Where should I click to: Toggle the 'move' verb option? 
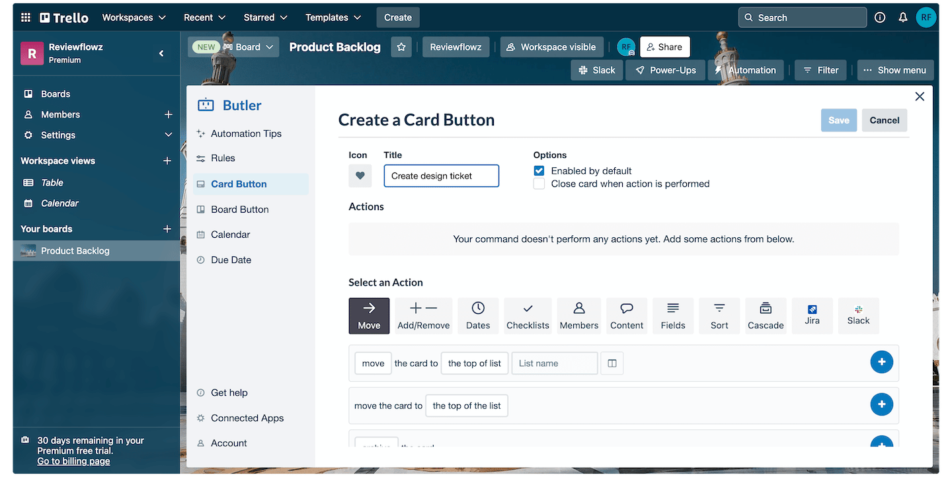coord(373,363)
